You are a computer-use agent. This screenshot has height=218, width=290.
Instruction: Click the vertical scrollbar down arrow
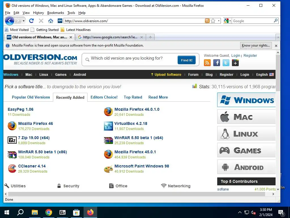pos(278,189)
